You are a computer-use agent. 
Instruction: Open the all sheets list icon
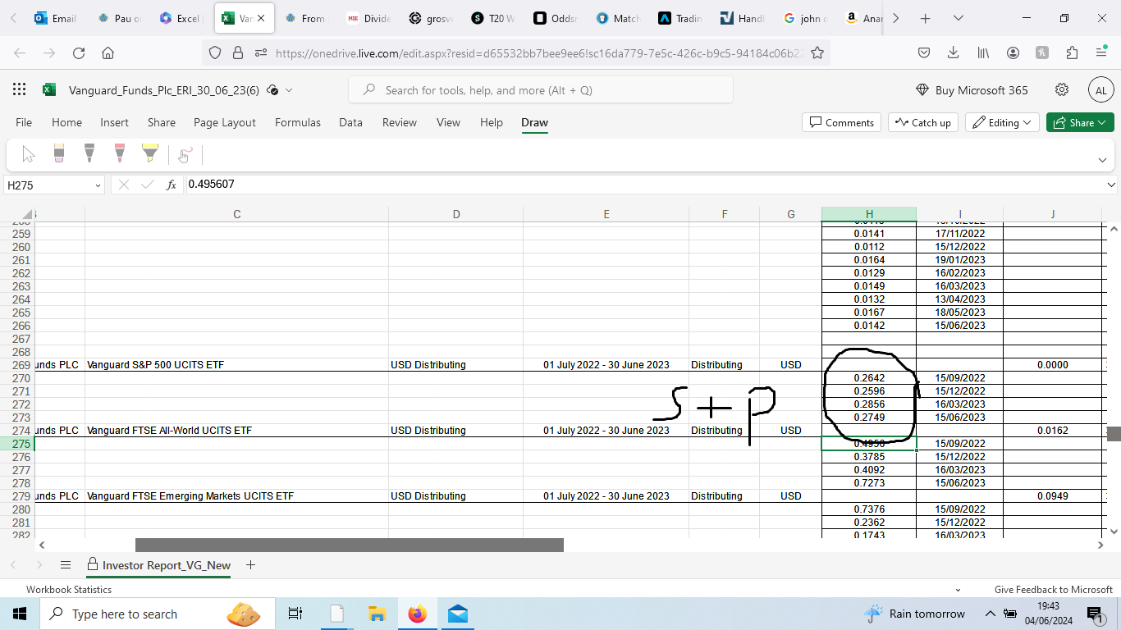[x=66, y=565]
